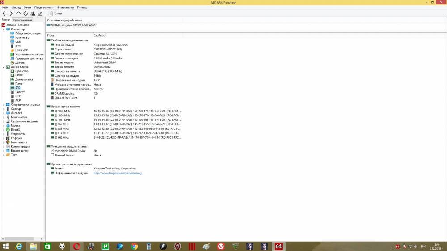Expand the DirectX tree node

tap(4, 130)
